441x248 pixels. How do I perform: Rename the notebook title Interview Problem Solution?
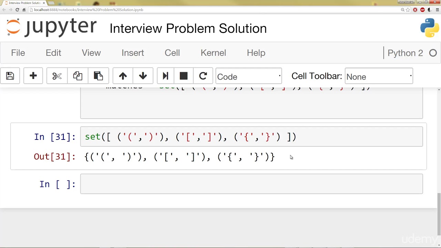tap(188, 29)
